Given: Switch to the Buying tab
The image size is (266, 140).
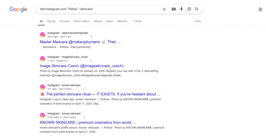Looking at the screenshot, I should click(51, 21).
